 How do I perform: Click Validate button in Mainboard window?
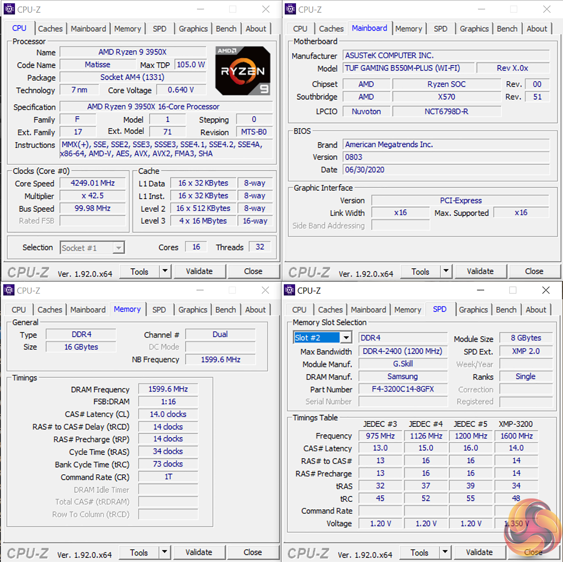pos(480,271)
